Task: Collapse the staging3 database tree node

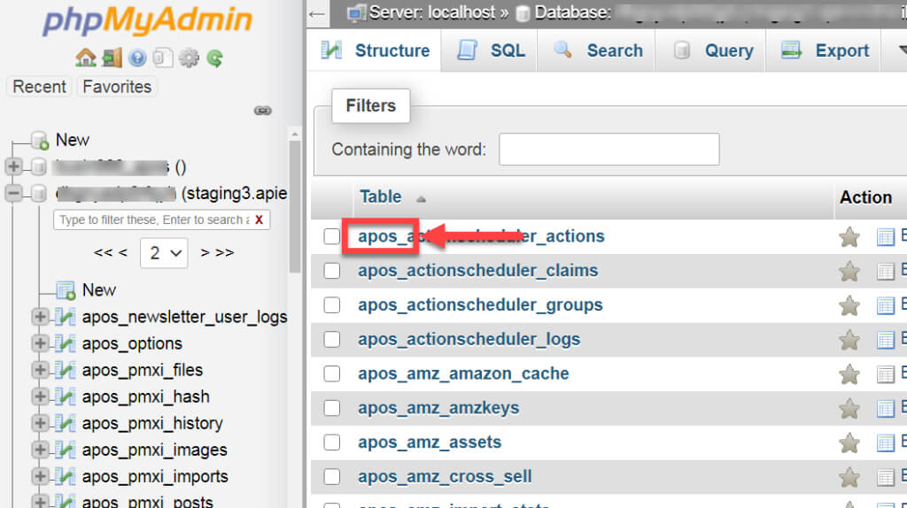Action: (13, 193)
